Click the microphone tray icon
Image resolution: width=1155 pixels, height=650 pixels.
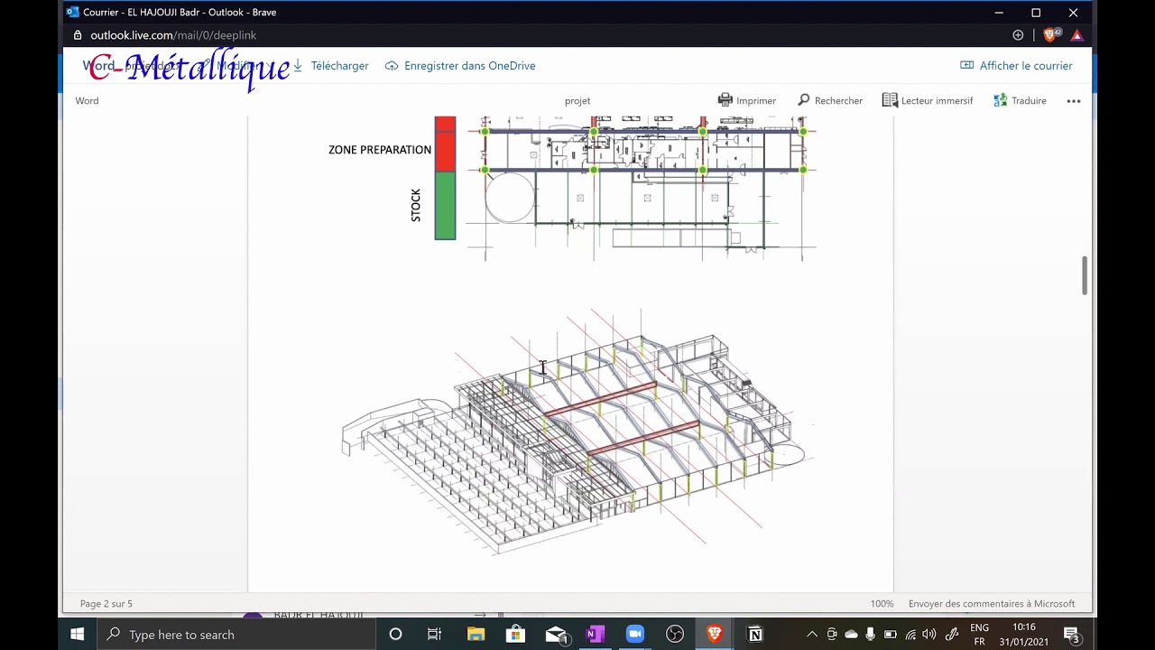click(x=871, y=635)
